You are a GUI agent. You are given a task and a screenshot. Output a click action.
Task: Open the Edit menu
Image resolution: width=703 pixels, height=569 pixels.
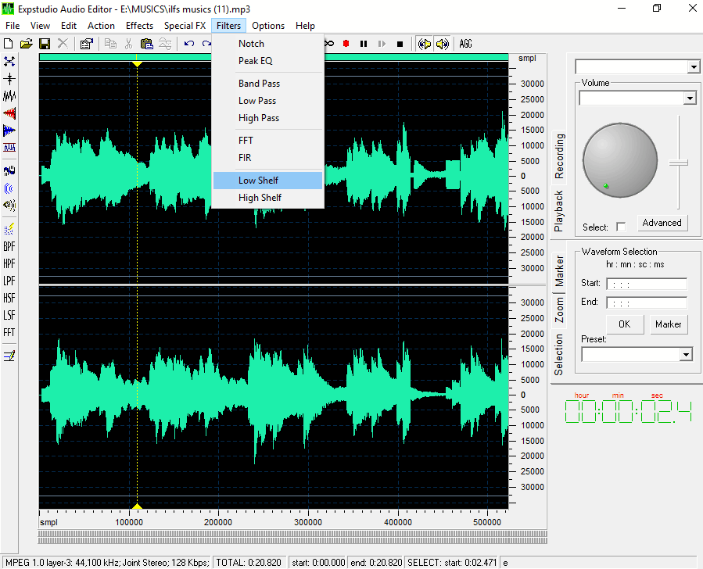click(x=69, y=26)
